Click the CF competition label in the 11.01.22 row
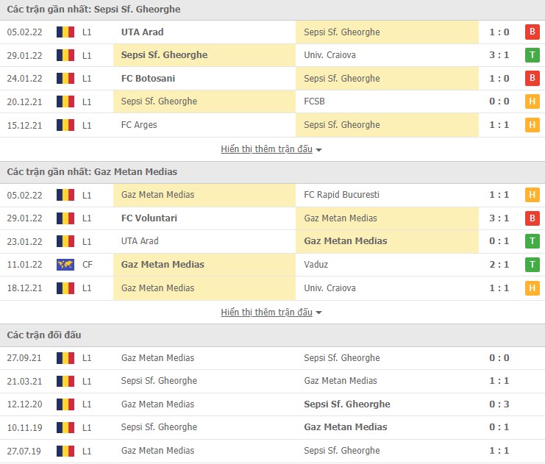This screenshot has width=545, height=464. (87, 265)
